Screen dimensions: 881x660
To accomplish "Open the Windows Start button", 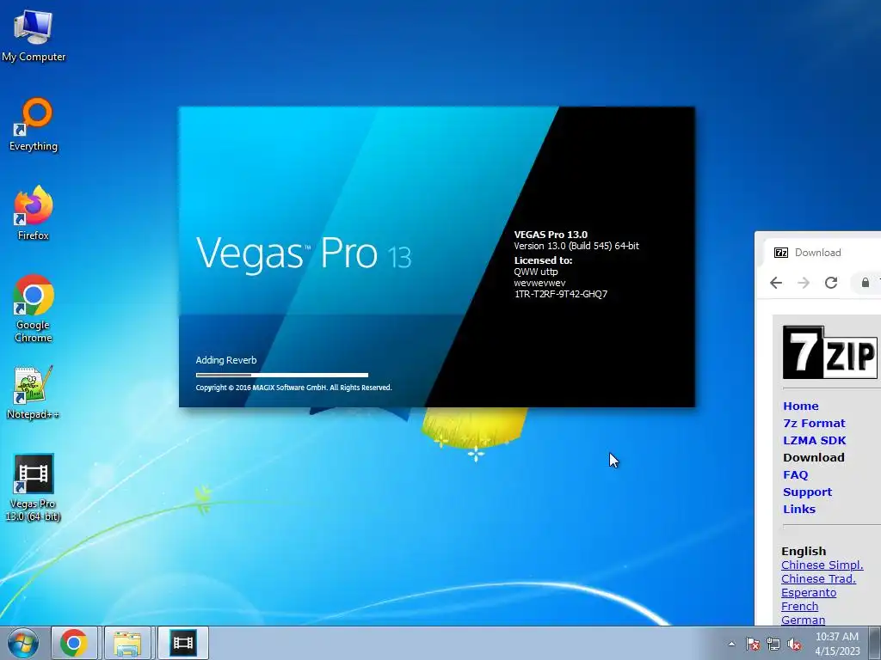I will click(x=23, y=643).
